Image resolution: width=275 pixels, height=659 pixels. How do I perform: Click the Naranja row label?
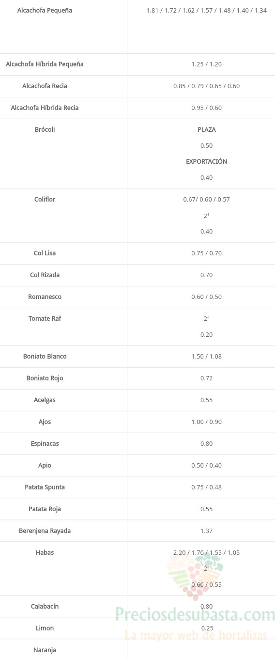coord(45,650)
